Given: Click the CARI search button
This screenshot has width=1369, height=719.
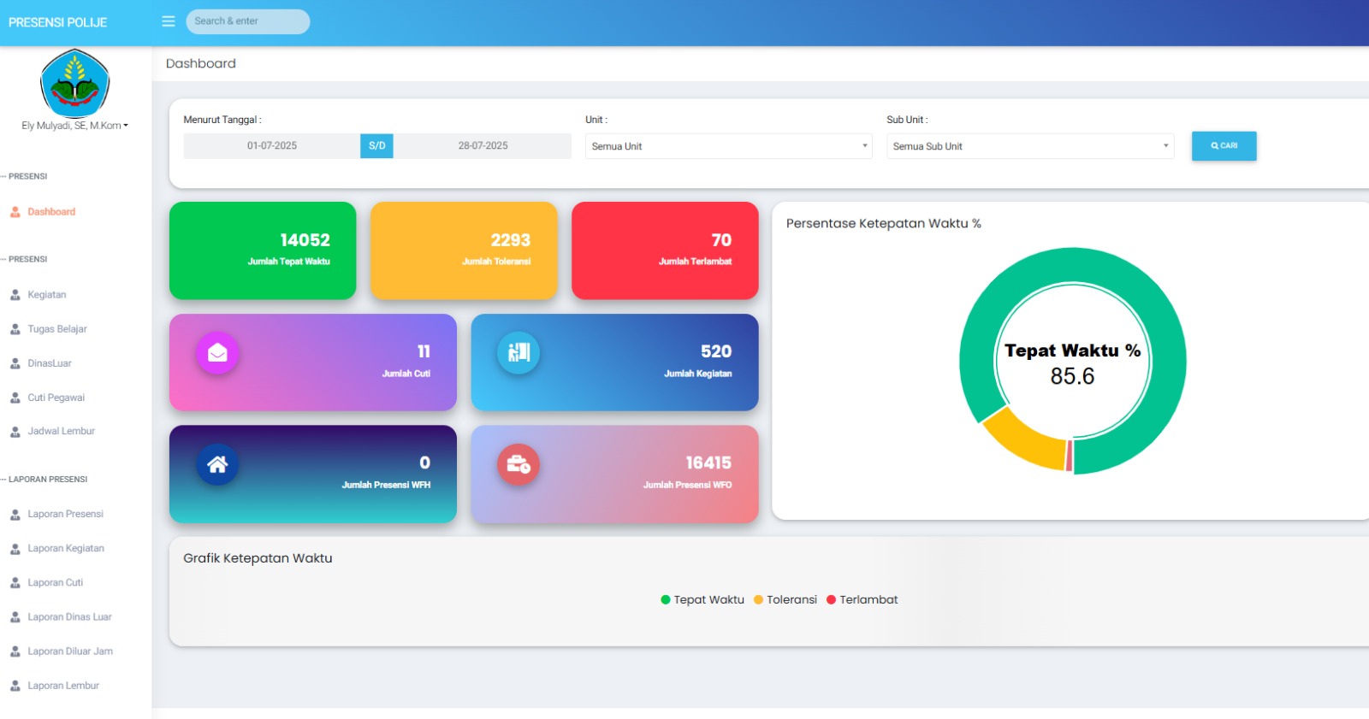Looking at the screenshot, I should point(1224,146).
